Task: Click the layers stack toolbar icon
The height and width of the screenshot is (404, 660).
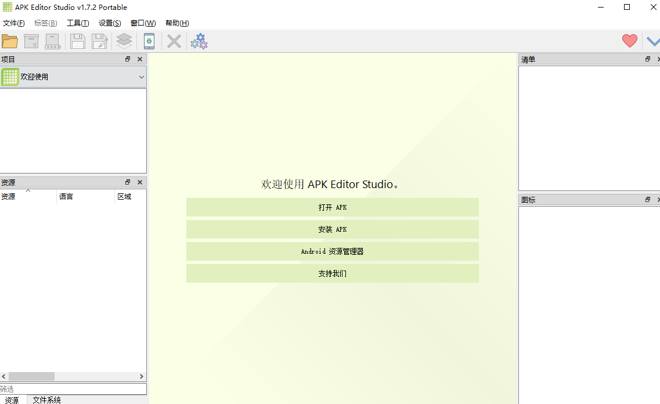Action: pos(124,41)
